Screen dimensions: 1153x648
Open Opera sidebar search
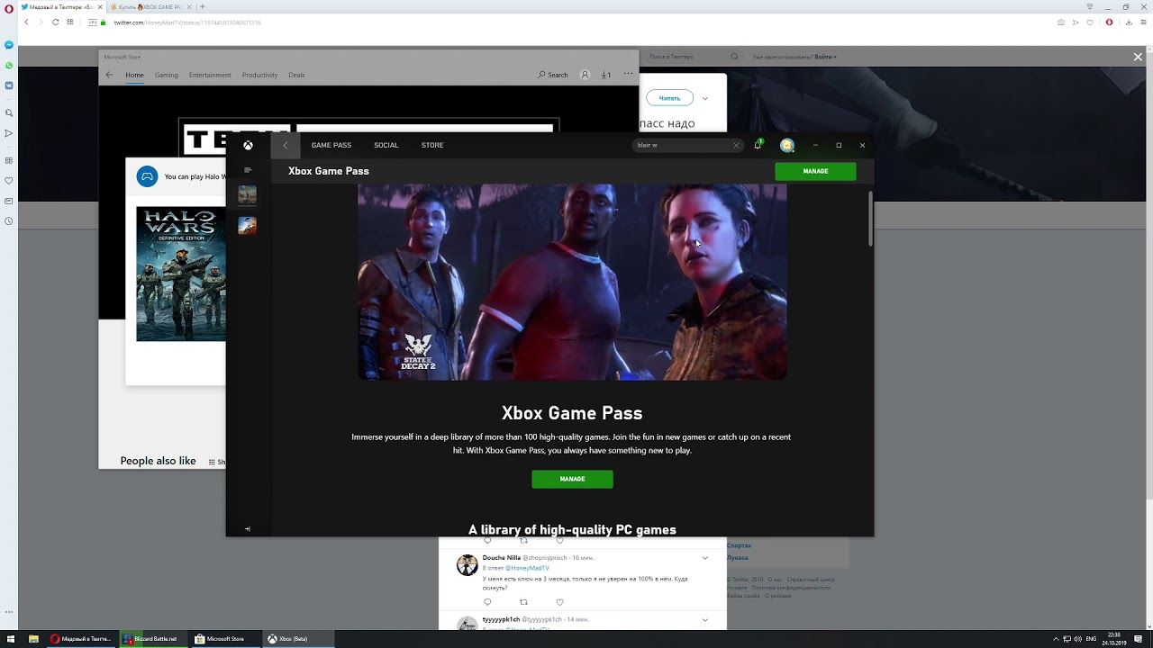pyautogui.click(x=9, y=113)
